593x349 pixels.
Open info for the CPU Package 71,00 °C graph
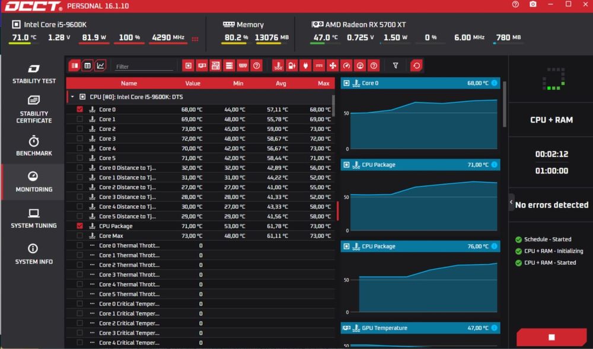pyautogui.click(x=495, y=165)
